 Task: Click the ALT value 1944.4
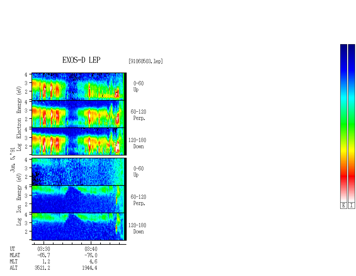(x=89, y=268)
